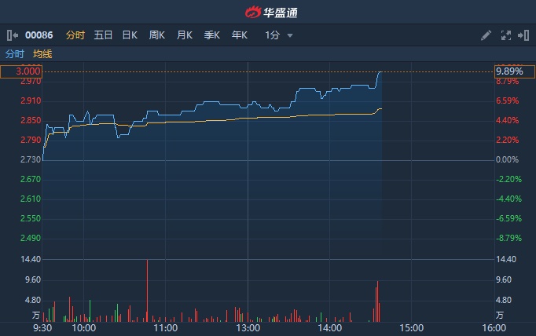Viewport: 536px width, 336px height.
Task: Select the 周K chart tab
Action: point(157,35)
